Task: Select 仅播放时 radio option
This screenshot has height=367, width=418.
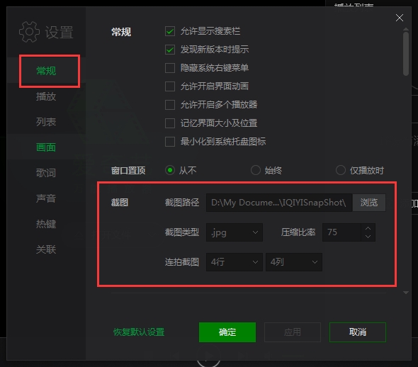Action: [x=341, y=170]
